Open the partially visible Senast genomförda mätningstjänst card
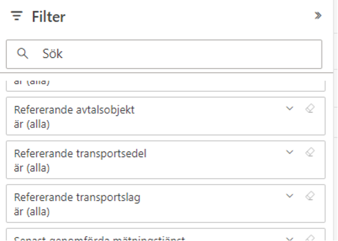Viewport: 338px width, 241px height. [x=166, y=235]
